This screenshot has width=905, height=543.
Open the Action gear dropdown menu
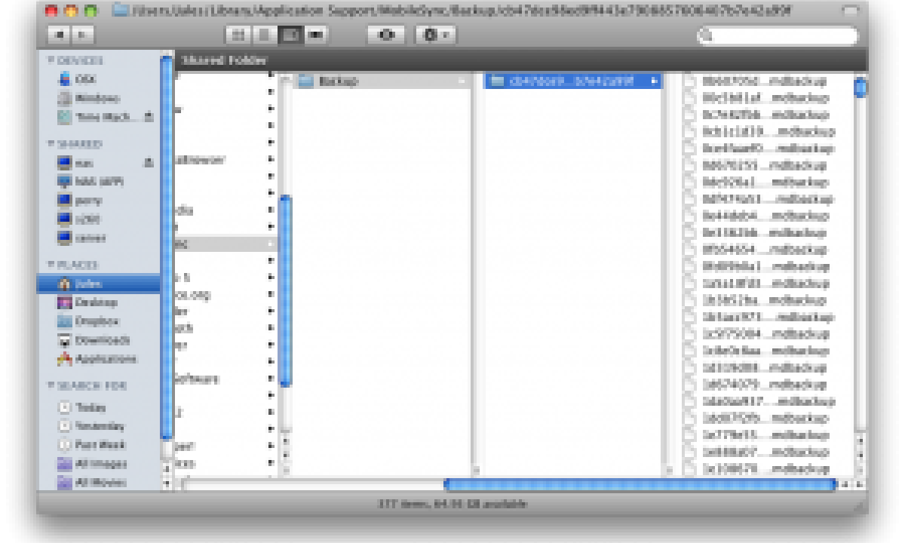click(437, 35)
